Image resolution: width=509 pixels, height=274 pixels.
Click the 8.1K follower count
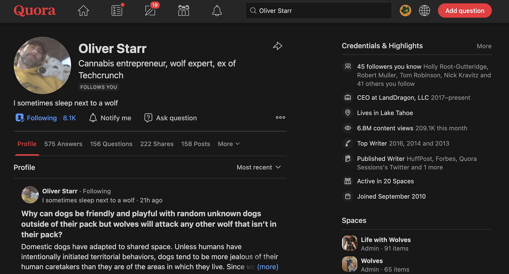[x=69, y=118]
